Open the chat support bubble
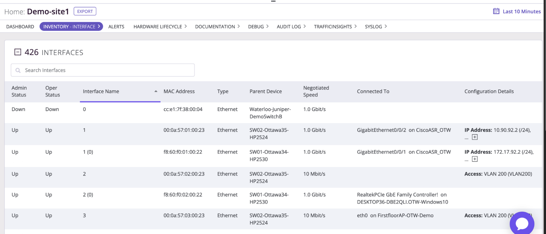The image size is (546, 234). (x=522, y=223)
